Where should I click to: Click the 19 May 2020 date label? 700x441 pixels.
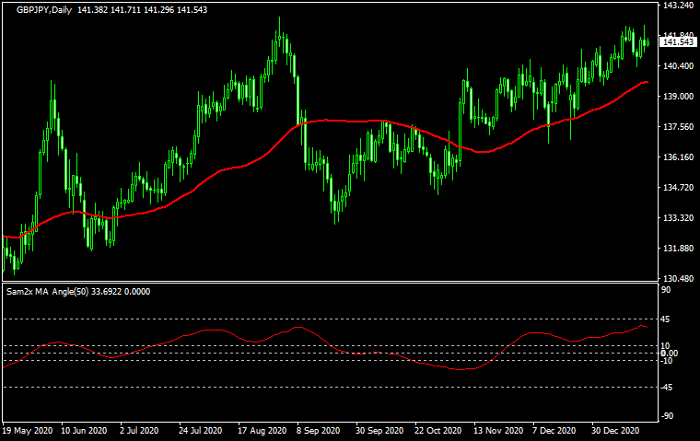coord(28,431)
